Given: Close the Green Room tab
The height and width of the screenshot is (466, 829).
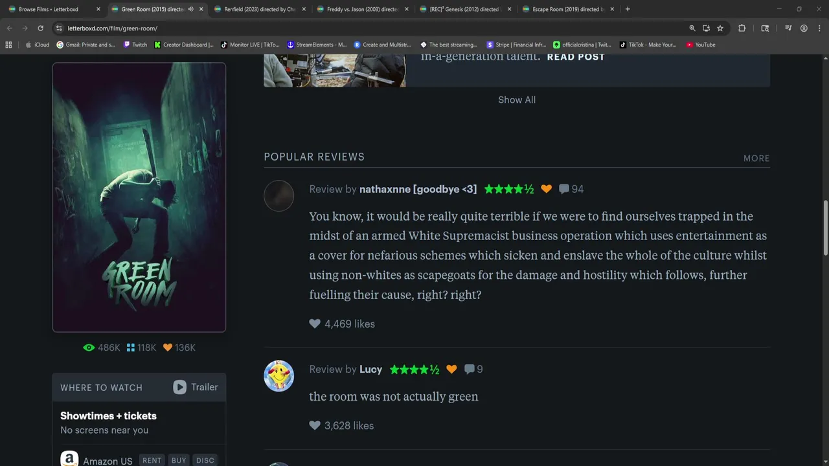Looking at the screenshot, I should tap(201, 9).
